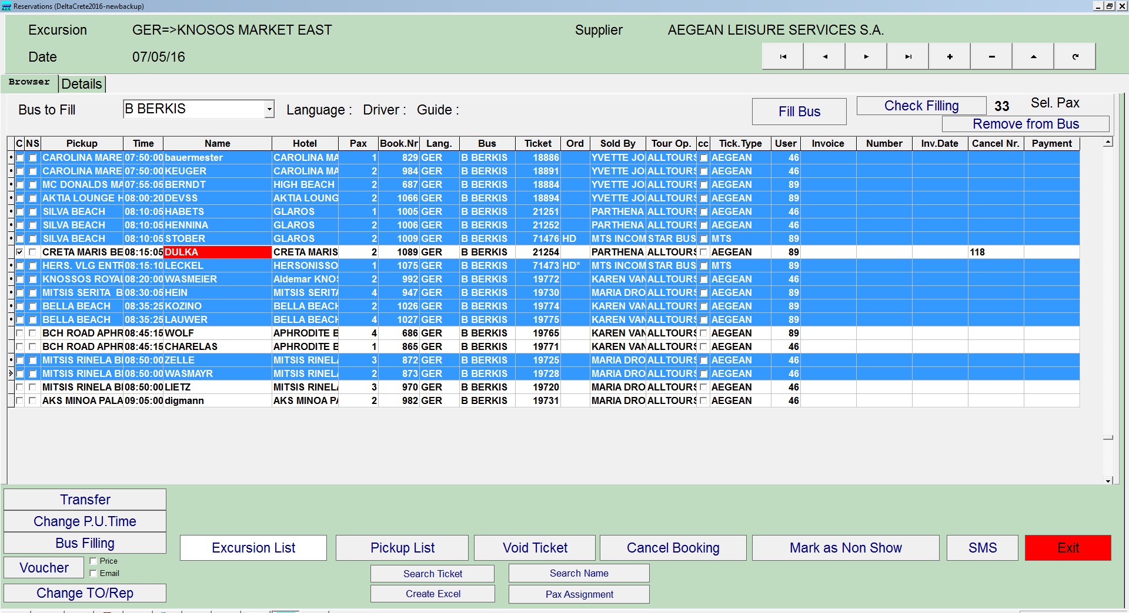This screenshot has height=613, width=1129.
Task: Go to first record in navigator
Action: [x=783, y=57]
